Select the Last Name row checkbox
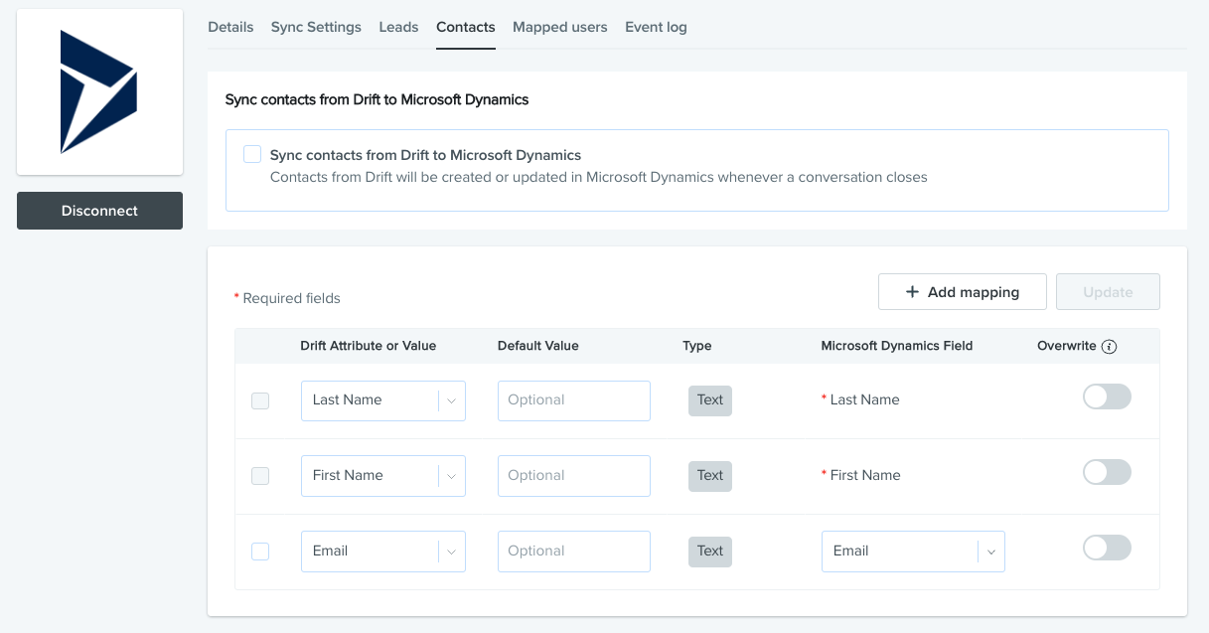 point(260,400)
